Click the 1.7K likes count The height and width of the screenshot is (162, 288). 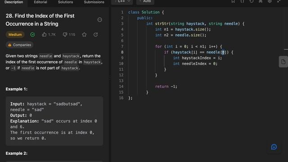[x=52, y=35]
